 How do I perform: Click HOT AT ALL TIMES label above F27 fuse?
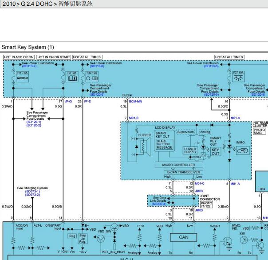(229, 57)
